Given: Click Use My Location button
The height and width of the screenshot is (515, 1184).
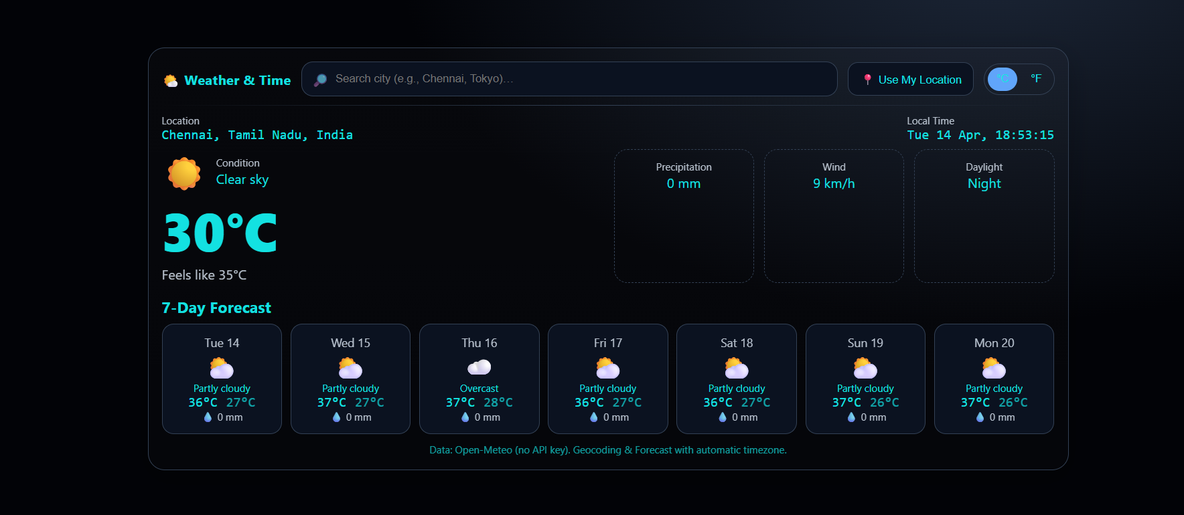Looking at the screenshot, I should tap(911, 80).
